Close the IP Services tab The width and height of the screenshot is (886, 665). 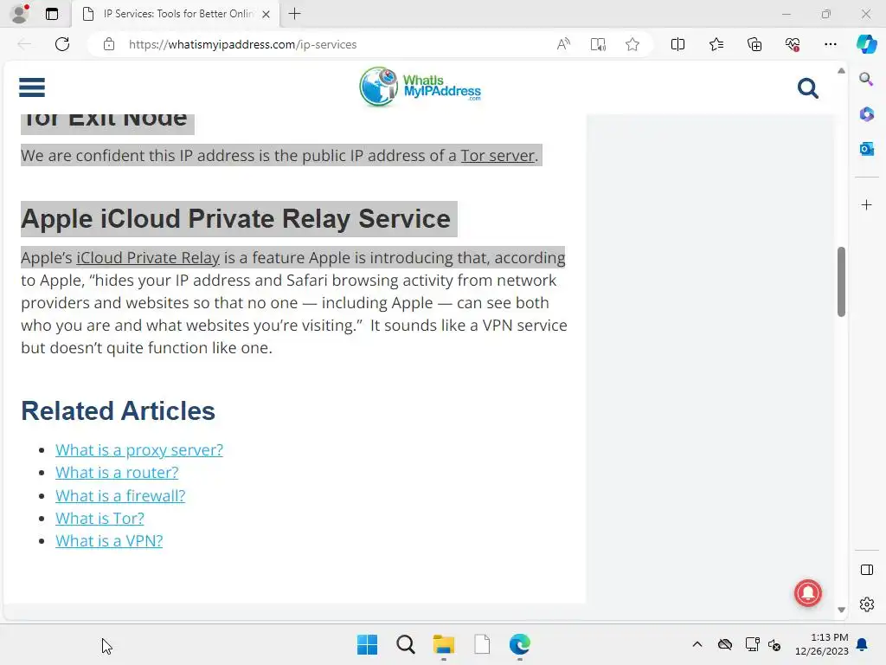266,14
